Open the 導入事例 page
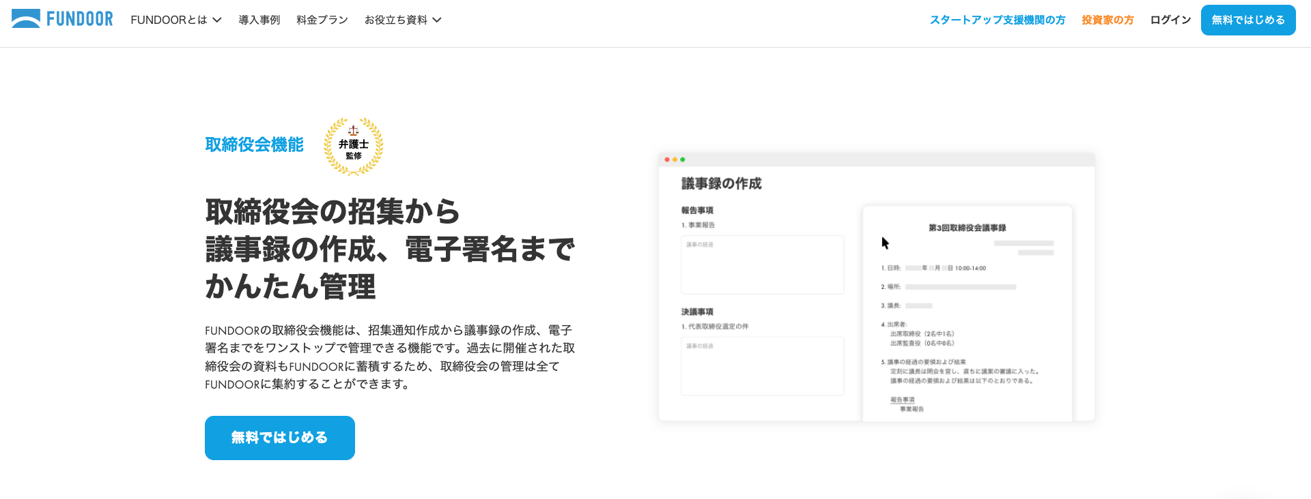Image resolution: width=1311 pixels, height=499 pixels. [259, 20]
